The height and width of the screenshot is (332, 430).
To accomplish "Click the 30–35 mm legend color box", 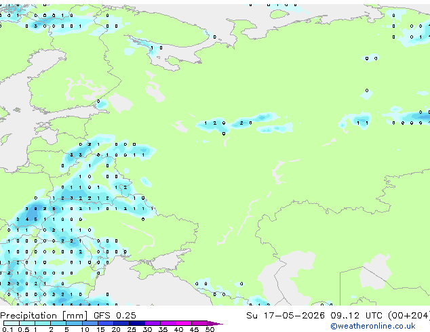I will click(152, 323).
